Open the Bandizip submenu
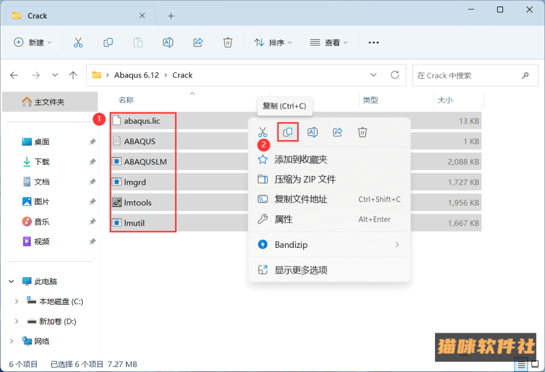545x372 pixels. 329,245
